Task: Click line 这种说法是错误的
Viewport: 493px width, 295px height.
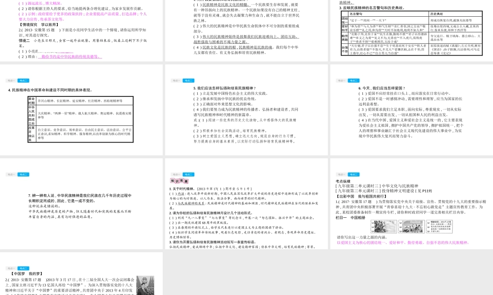Action: pyautogui.click(x=44, y=206)
